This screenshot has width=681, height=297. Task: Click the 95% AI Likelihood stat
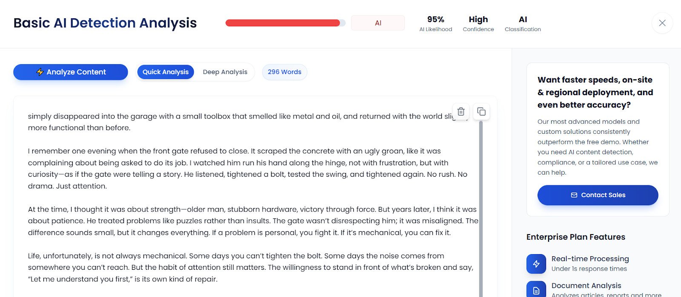coord(435,24)
